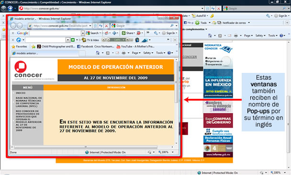This screenshot has height=175, width=291.
Task: Toggle Compatibility View in the popup address bar
Action: click(95, 26)
